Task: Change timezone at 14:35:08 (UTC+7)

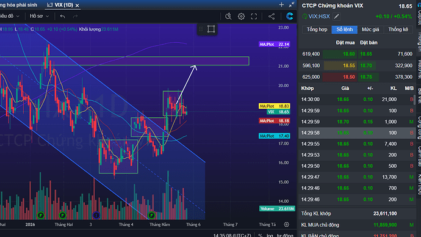Action: click(232, 235)
